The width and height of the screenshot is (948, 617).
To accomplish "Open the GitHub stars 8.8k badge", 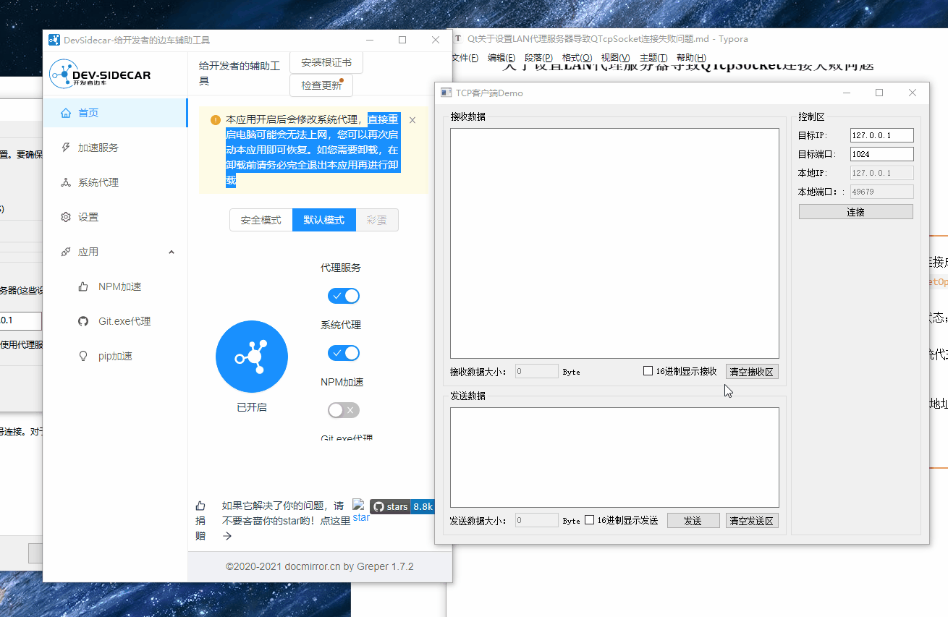I will [402, 506].
